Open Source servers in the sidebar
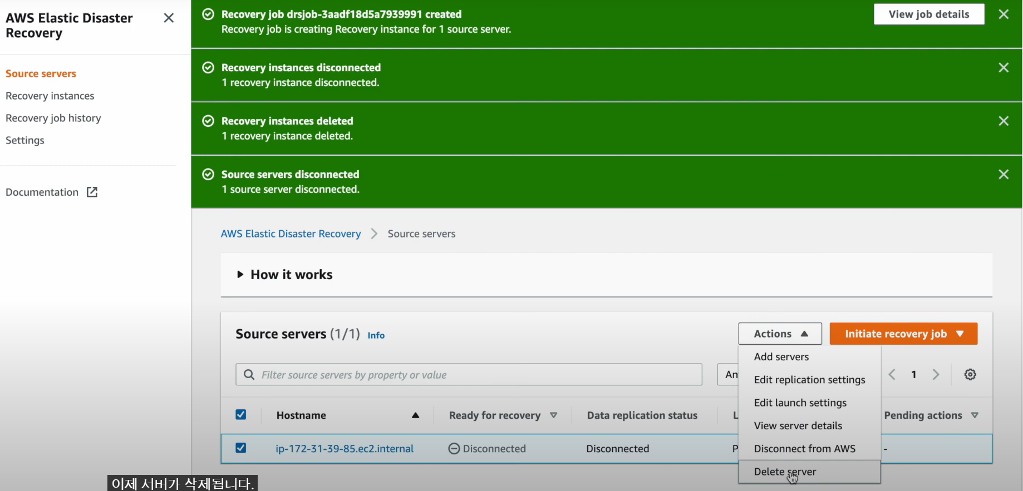 (x=41, y=74)
